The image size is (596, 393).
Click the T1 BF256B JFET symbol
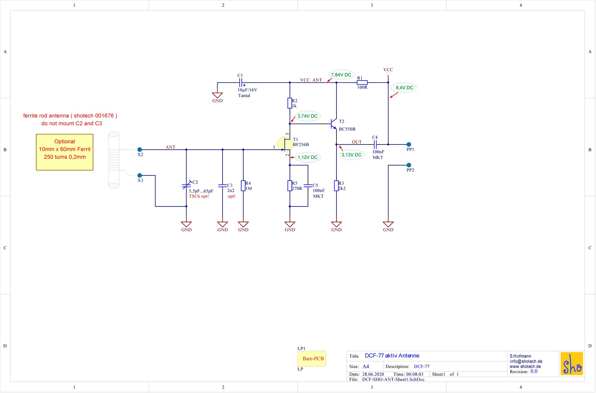[x=285, y=145]
